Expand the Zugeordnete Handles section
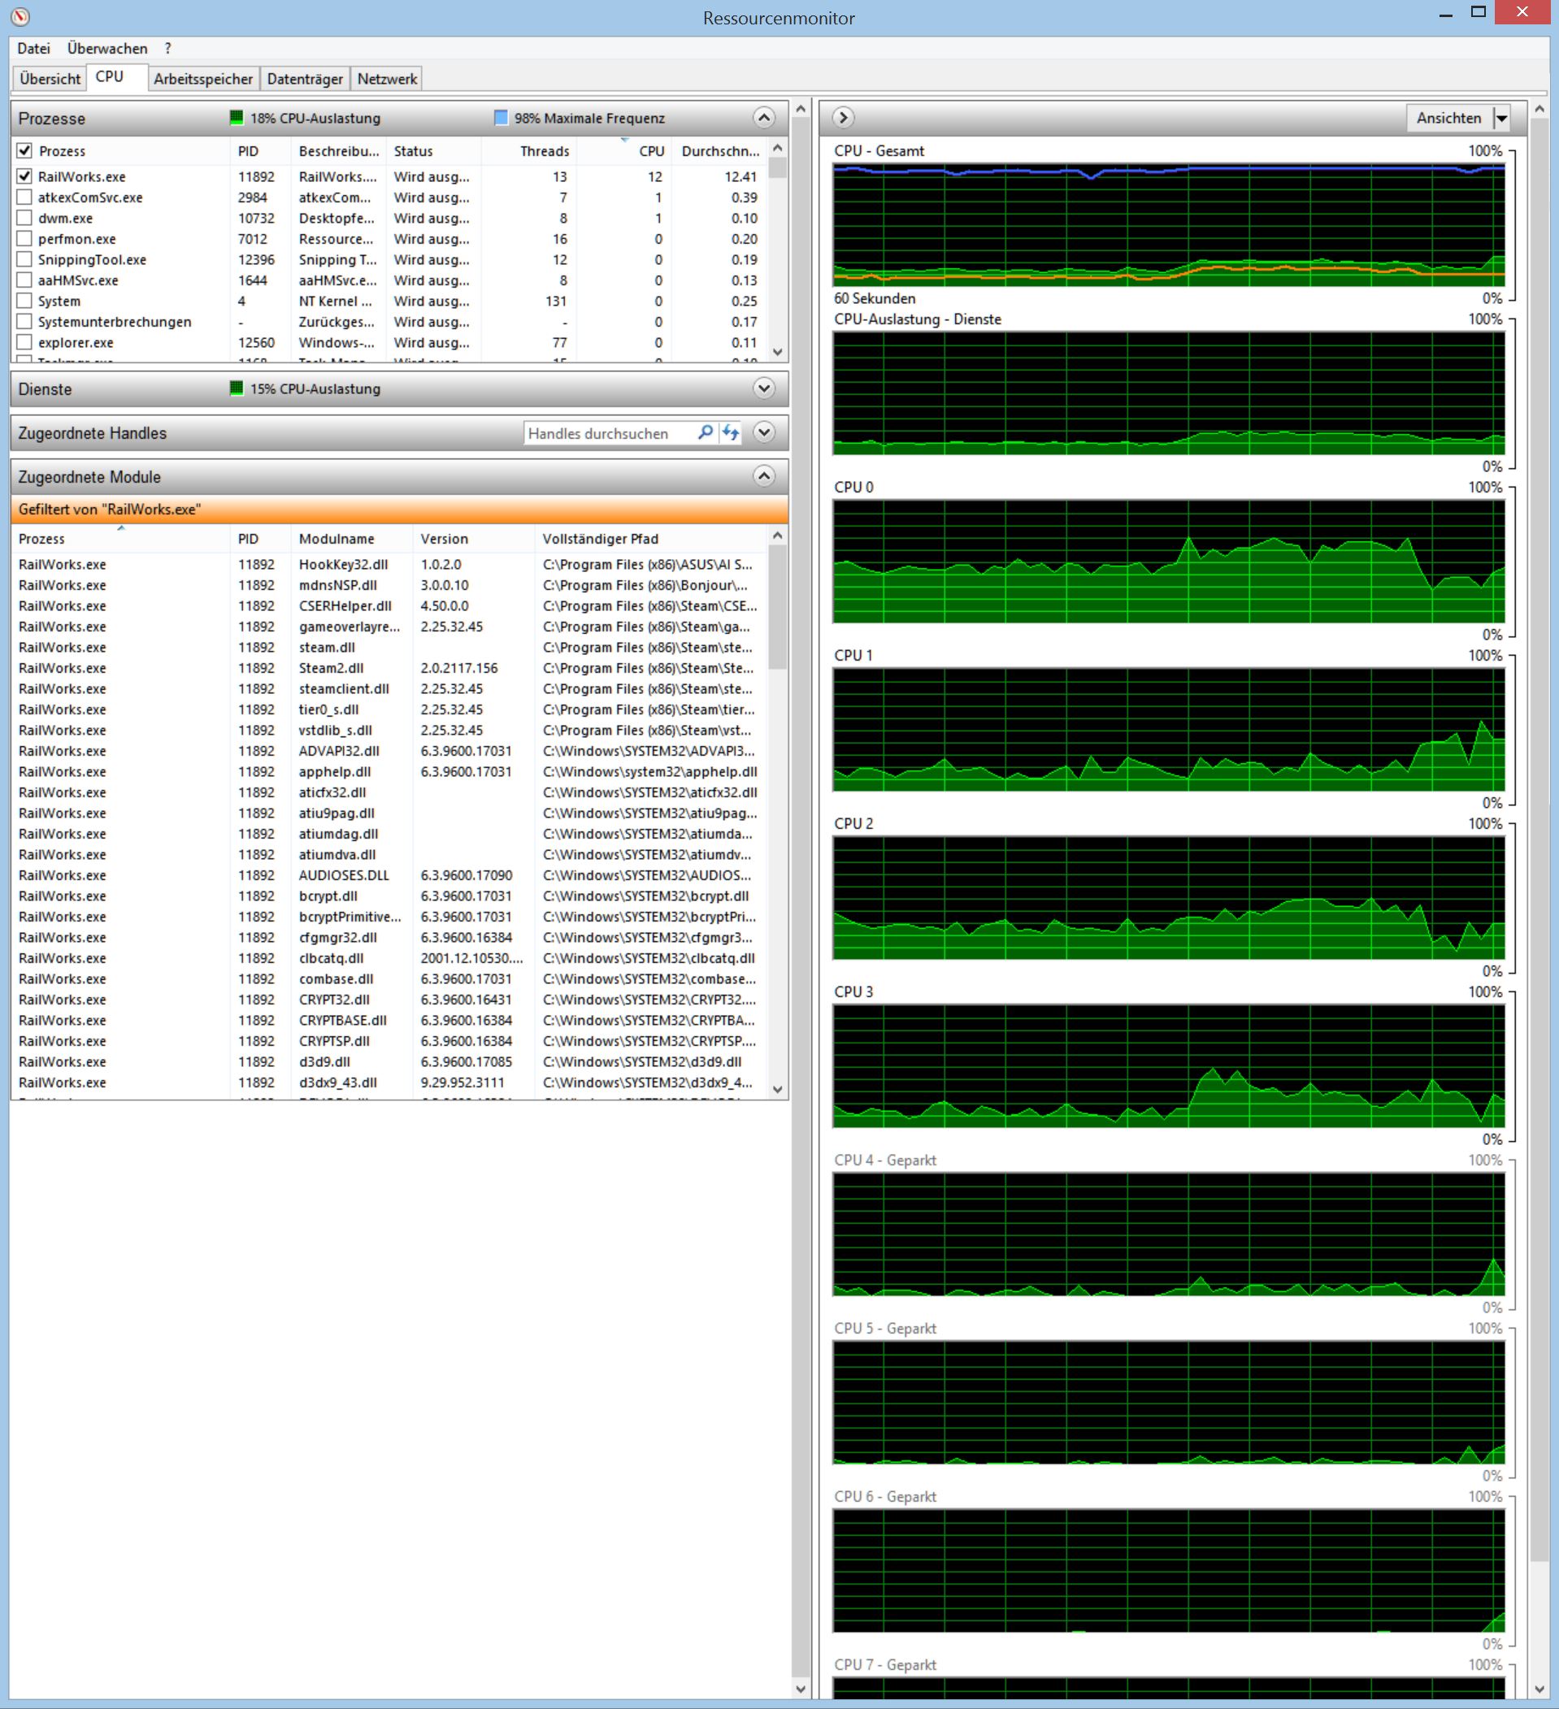1559x1709 pixels. (x=764, y=432)
